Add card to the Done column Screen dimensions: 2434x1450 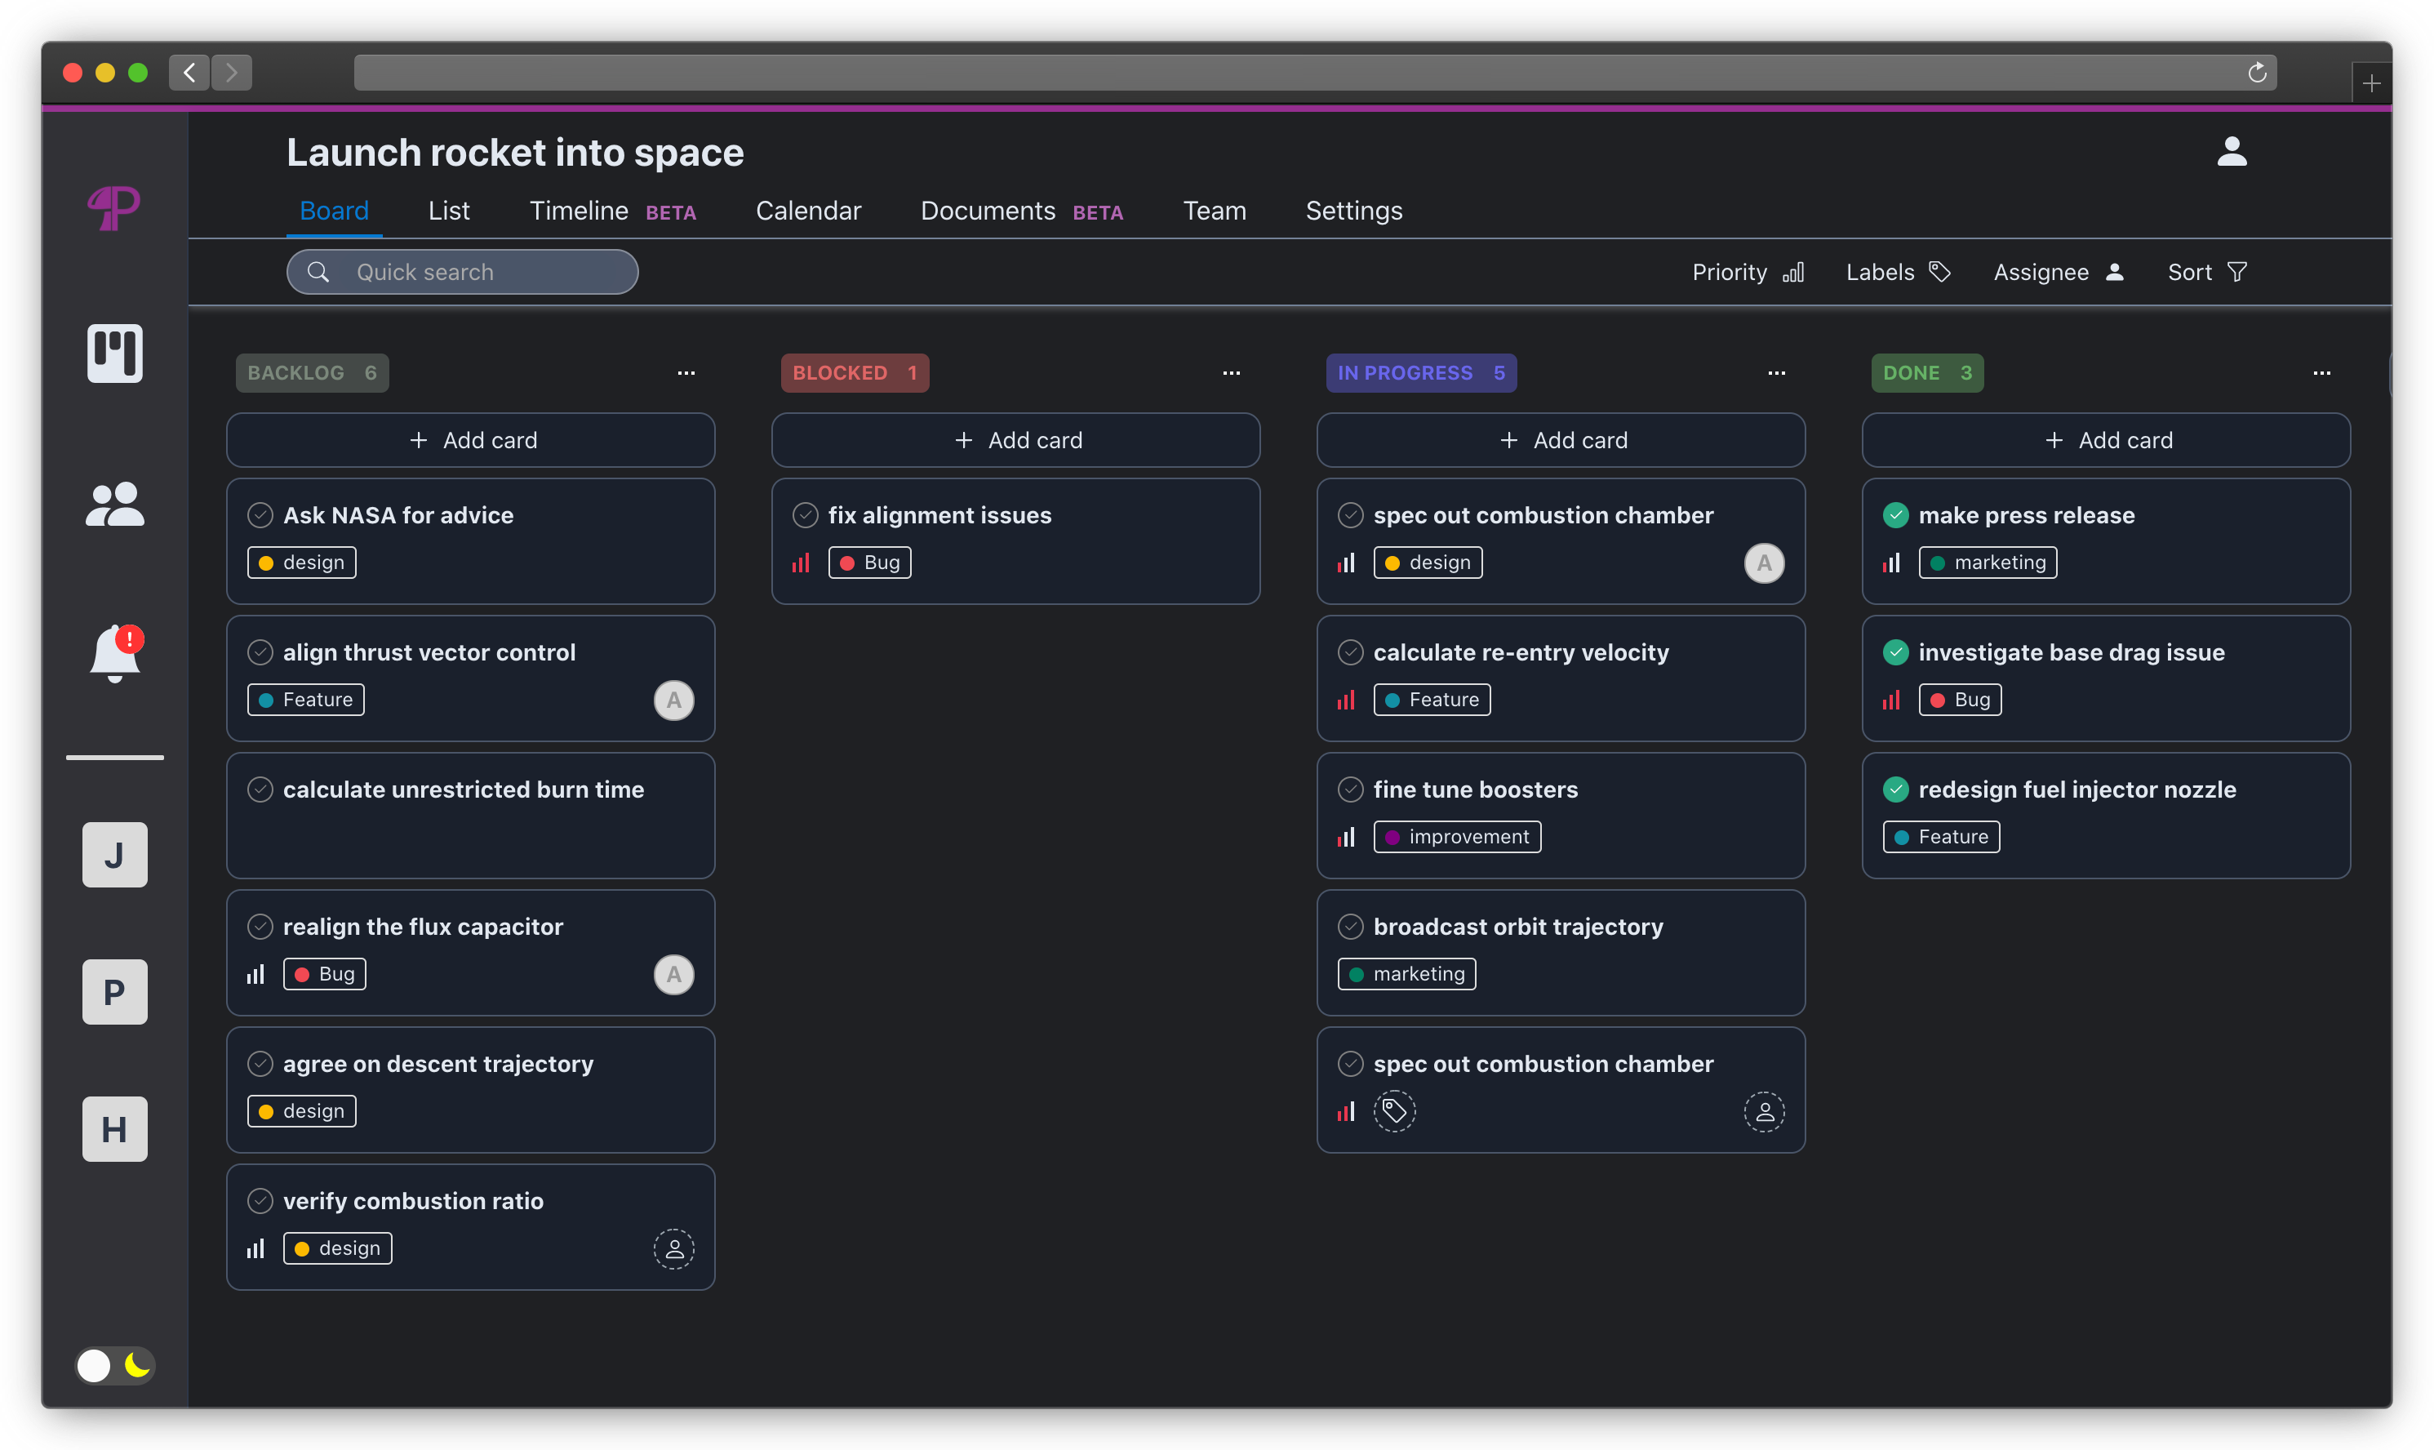[x=2105, y=441]
